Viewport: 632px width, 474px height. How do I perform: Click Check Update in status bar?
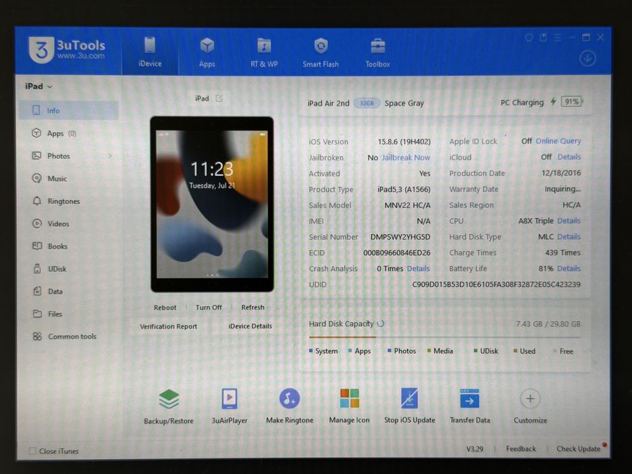click(x=578, y=448)
